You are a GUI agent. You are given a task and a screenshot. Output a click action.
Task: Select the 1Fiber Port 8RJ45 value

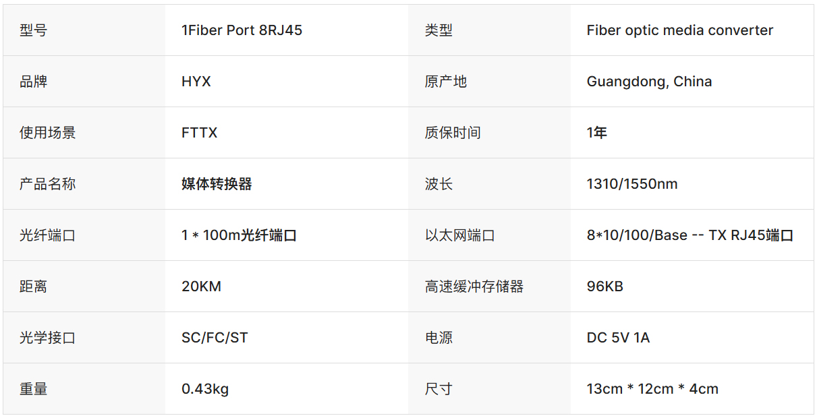click(242, 30)
